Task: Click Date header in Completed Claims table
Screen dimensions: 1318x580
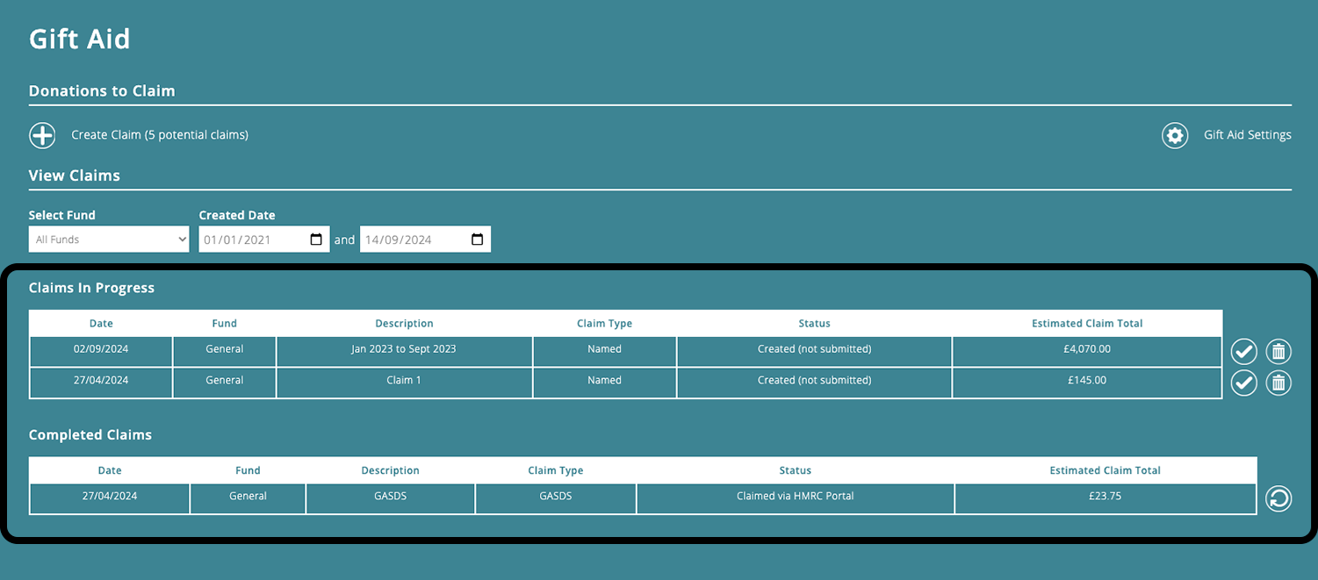Action: (x=110, y=471)
